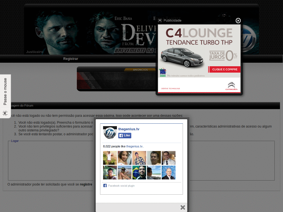Image resolution: width=283 pixels, height=212 pixels.
Task: Click fan photo of the bald man in a suit
Action: (168, 173)
